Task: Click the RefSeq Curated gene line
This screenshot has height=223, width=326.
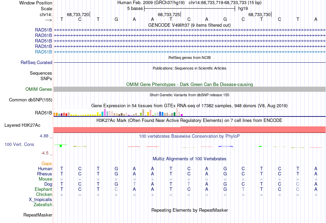Action: point(189,62)
